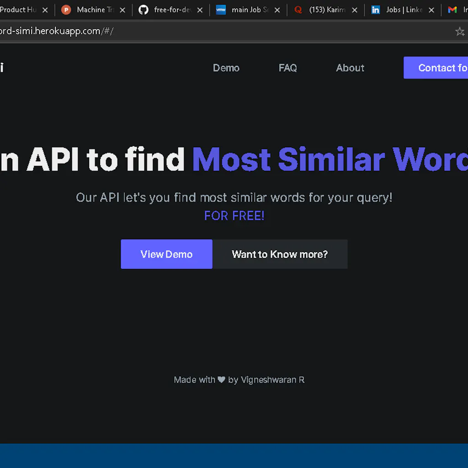The width and height of the screenshot is (468, 468).
Task: Close the Product Hunt tab
Action: tap(45, 10)
